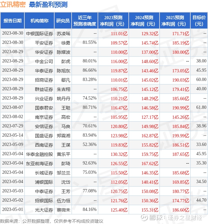Click accuracy value 52.36%

tap(90, 145)
